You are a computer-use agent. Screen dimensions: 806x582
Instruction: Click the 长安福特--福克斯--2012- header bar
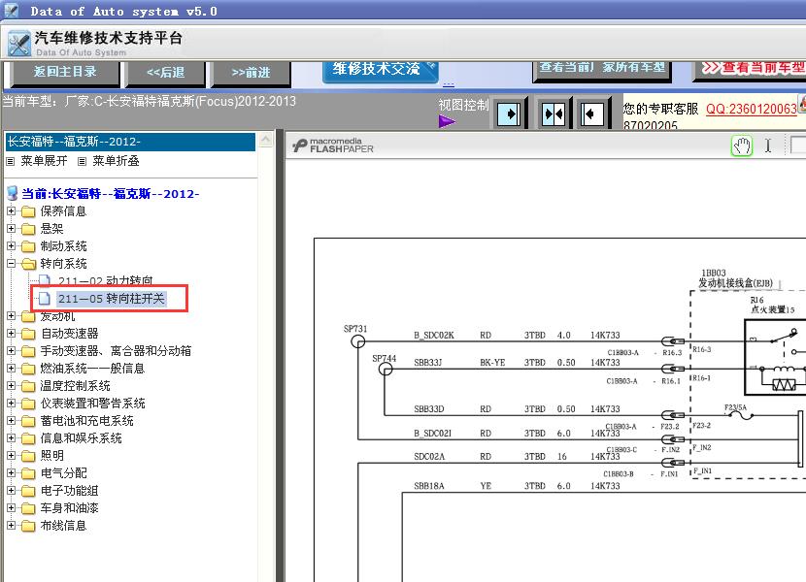[130, 142]
